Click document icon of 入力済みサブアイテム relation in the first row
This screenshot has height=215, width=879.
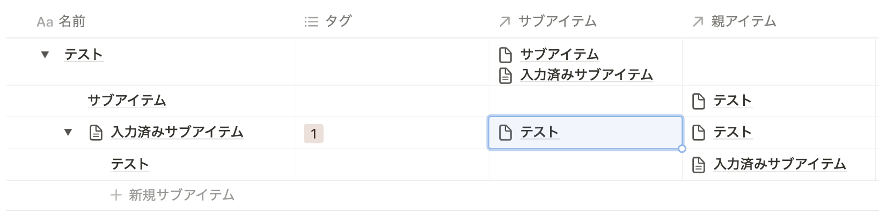tap(506, 75)
